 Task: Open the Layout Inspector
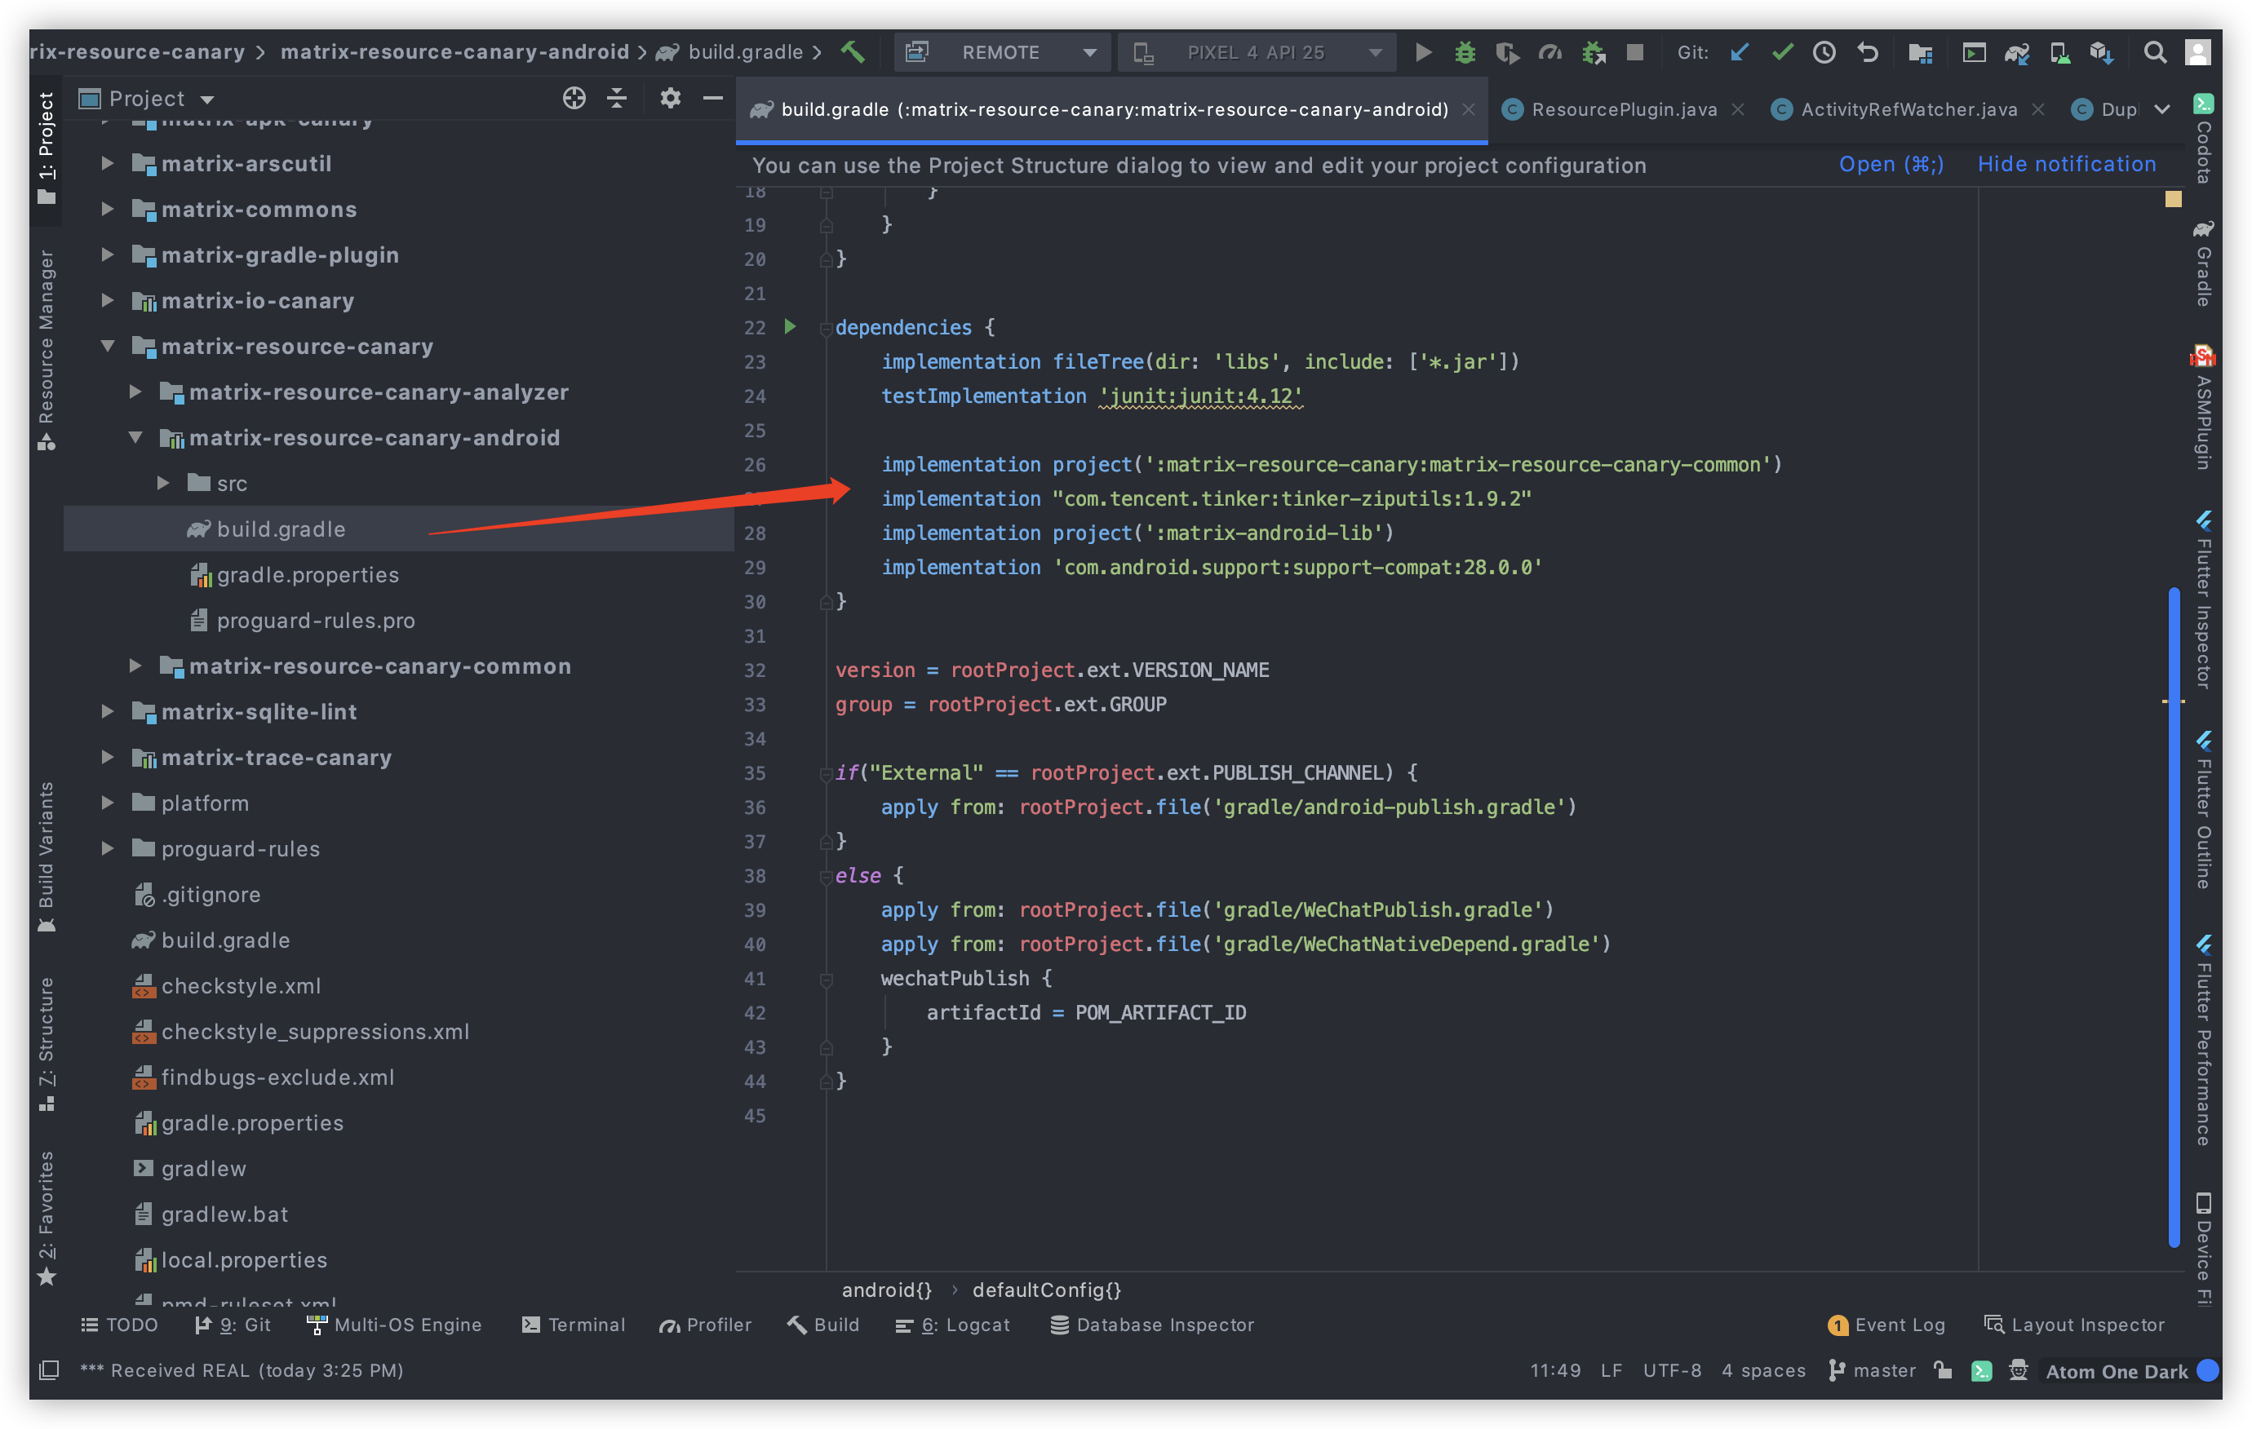coord(2074,1325)
